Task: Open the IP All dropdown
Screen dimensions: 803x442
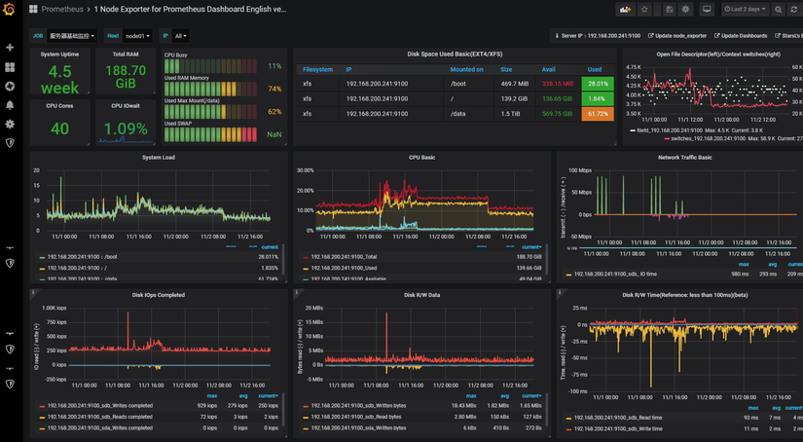Action: point(181,36)
